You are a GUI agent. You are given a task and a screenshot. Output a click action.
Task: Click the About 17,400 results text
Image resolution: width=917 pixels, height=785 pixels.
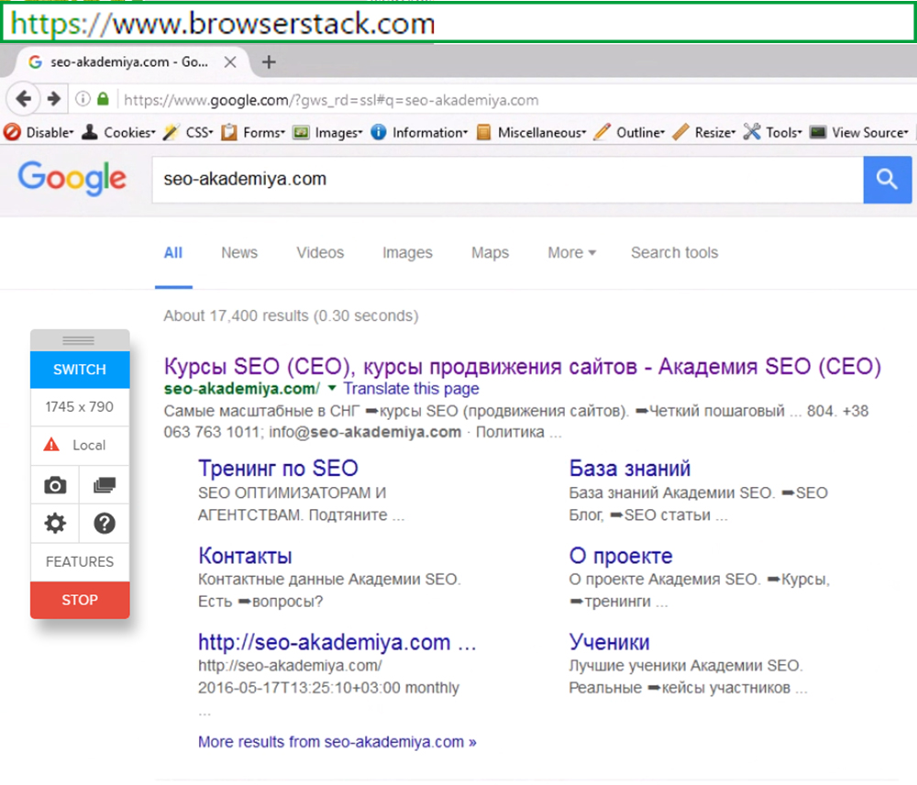click(292, 315)
